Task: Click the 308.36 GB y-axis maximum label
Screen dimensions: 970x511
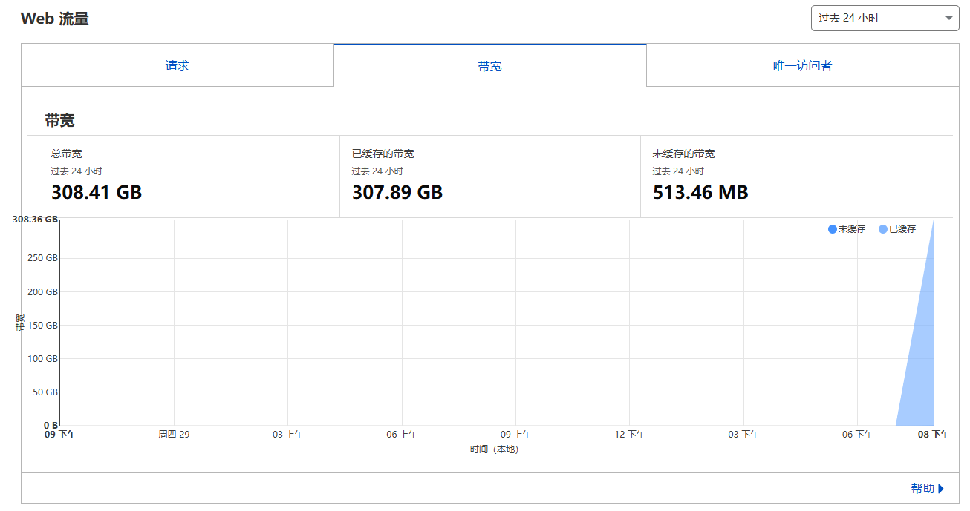Action: (35, 220)
